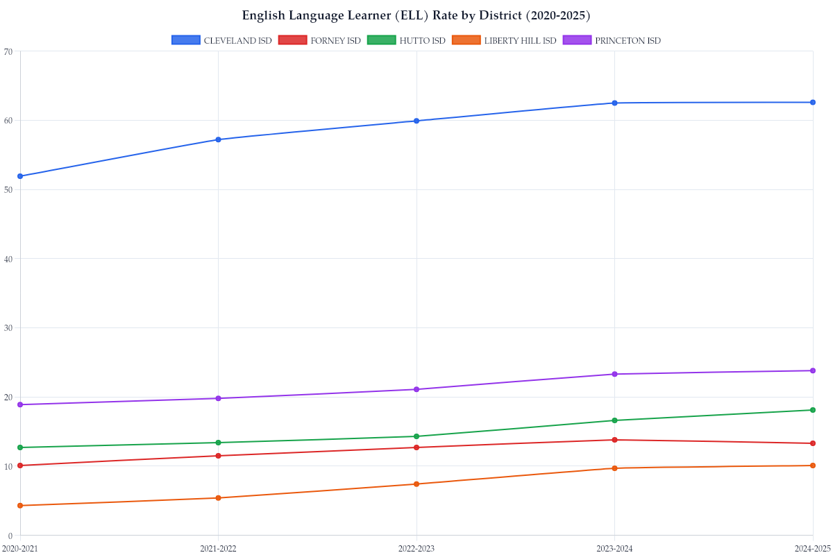Click the 2020-2021 axis label
Screen dimensions: 833x555
coord(19,549)
